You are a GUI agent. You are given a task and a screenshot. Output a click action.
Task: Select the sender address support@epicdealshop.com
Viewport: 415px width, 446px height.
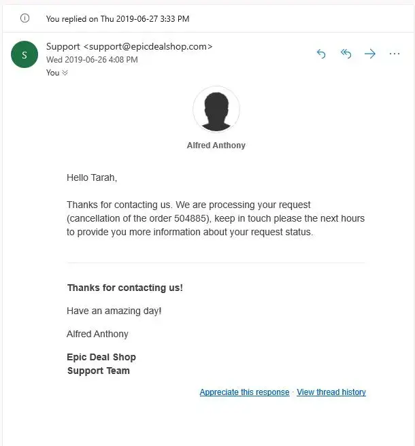[148, 46]
